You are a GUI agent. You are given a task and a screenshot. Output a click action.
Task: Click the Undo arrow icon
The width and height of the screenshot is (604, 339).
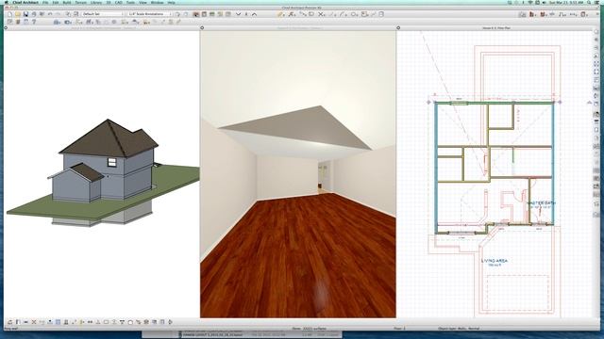[x=50, y=14]
